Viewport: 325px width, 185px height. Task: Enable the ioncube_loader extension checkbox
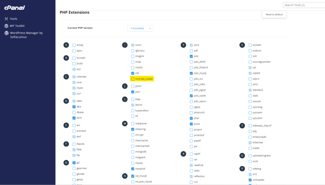(133, 79)
